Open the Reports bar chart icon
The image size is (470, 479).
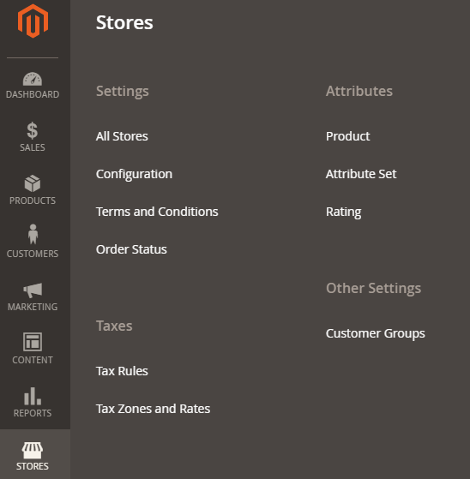coord(33,396)
